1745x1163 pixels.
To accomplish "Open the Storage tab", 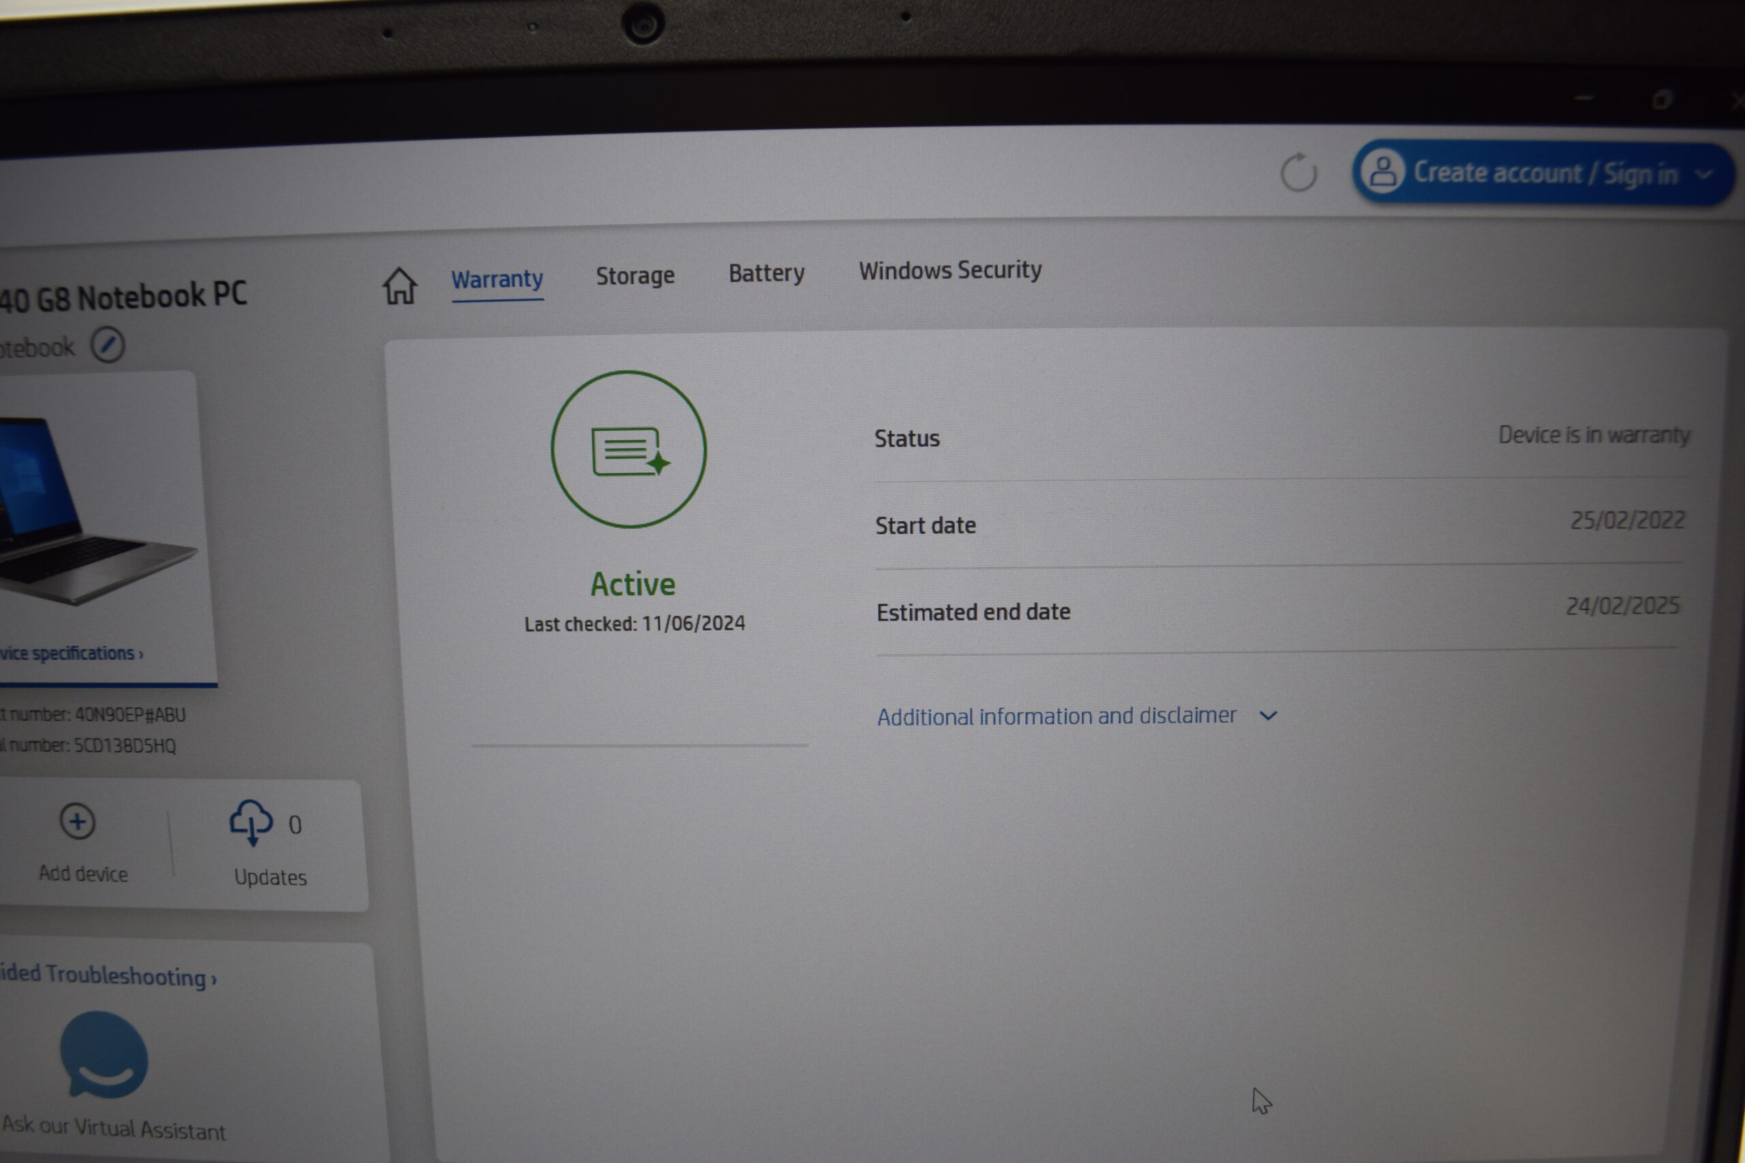I will (x=635, y=276).
